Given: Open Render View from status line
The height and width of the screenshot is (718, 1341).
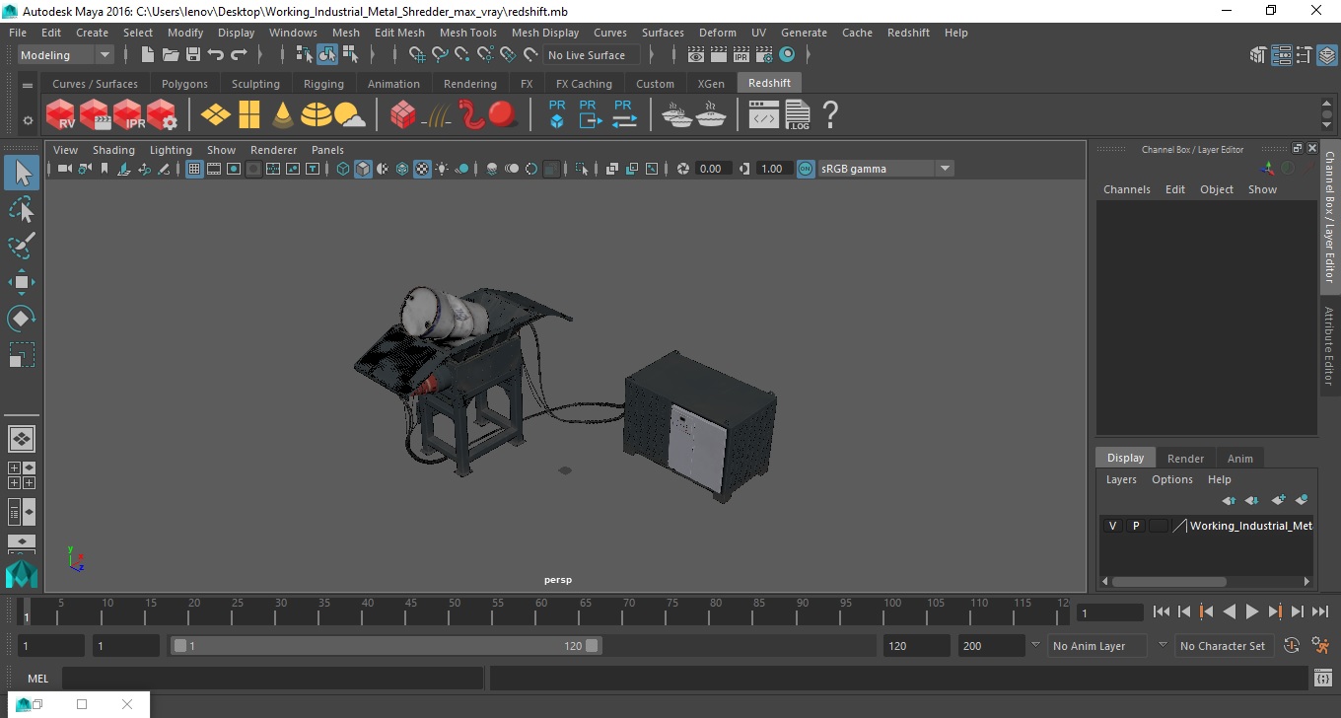Looking at the screenshot, I should coord(696,55).
